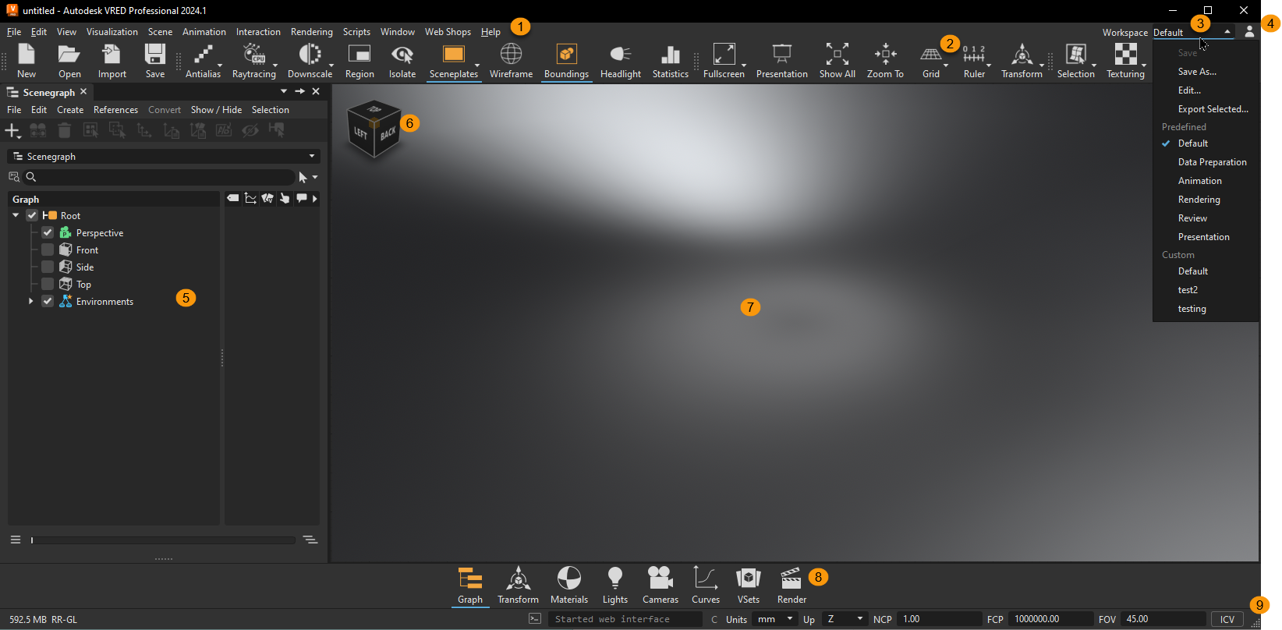
Task: Open the Web Shops menu
Action: [448, 32]
